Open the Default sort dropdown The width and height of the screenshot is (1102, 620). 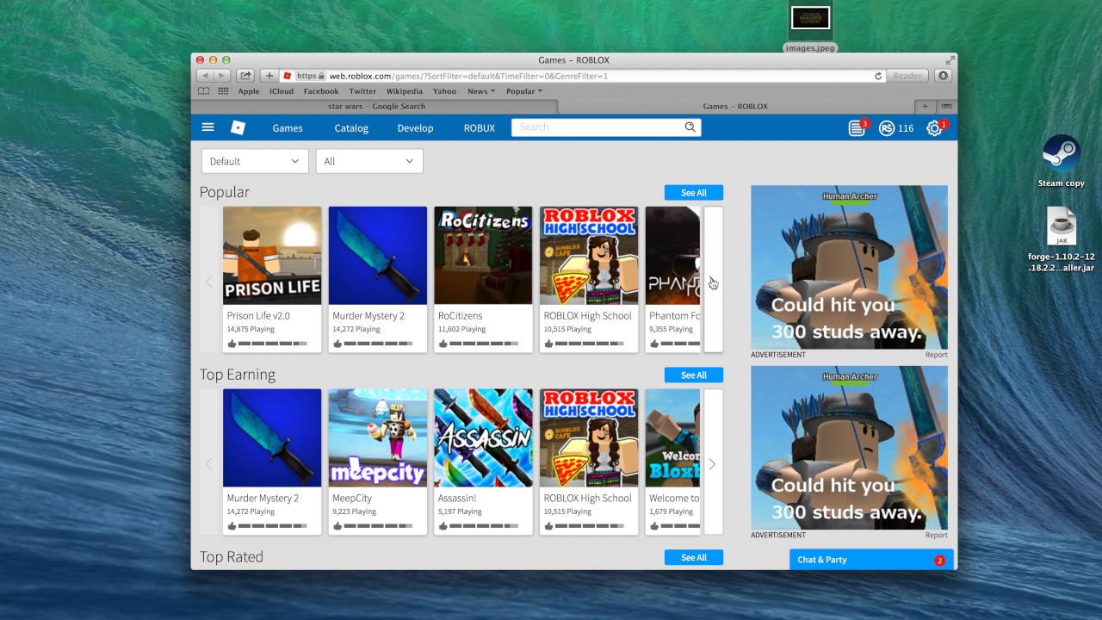(x=255, y=161)
